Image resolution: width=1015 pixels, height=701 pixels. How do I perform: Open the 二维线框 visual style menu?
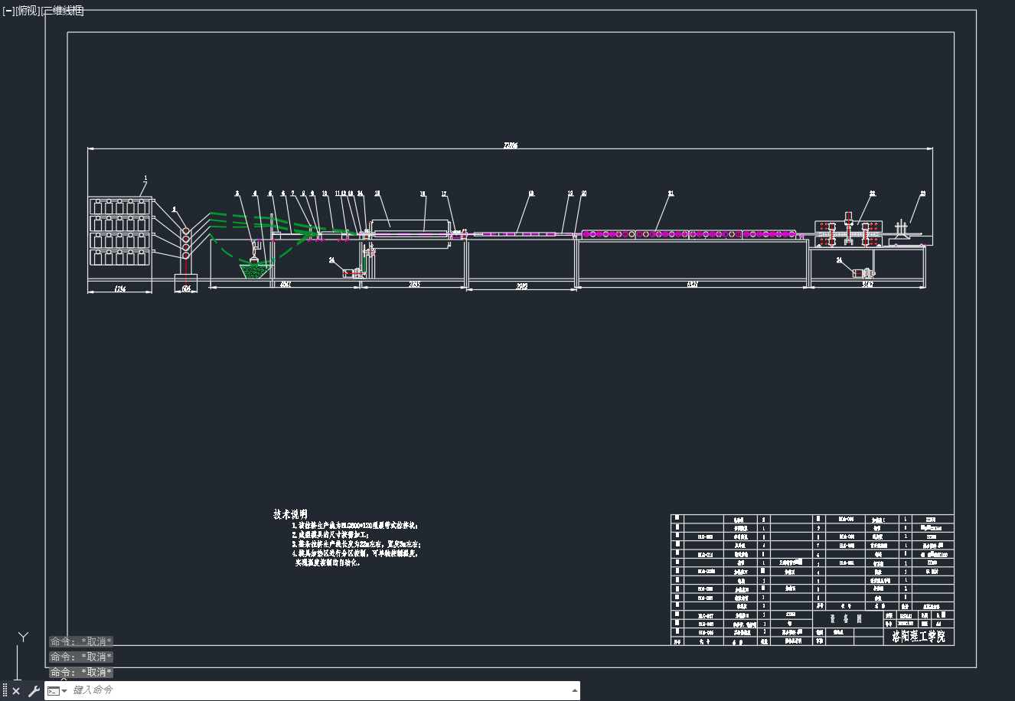coord(63,11)
